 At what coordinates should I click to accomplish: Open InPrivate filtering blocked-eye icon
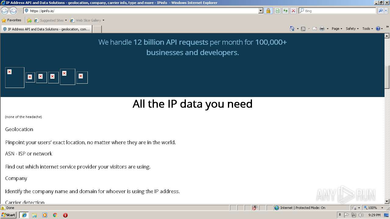pyautogui.click(x=255, y=208)
